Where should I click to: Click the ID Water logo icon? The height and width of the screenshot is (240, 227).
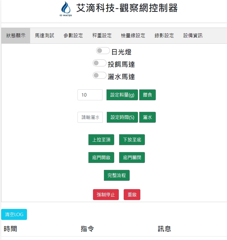pyautogui.click(x=66, y=9)
